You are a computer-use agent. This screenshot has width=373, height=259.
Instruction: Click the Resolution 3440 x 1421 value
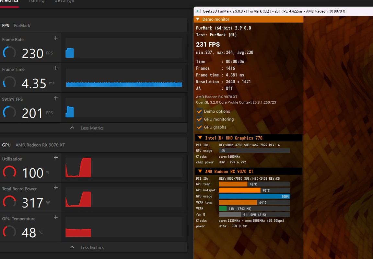(x=238, y=82)
